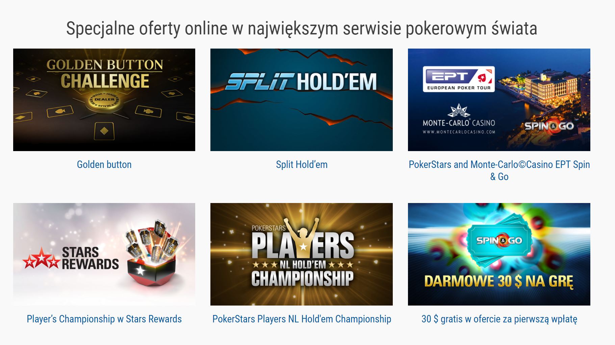Click the Spin & Go ticket logo
This screenshot has height=345, width=615.
click(499, 240)
